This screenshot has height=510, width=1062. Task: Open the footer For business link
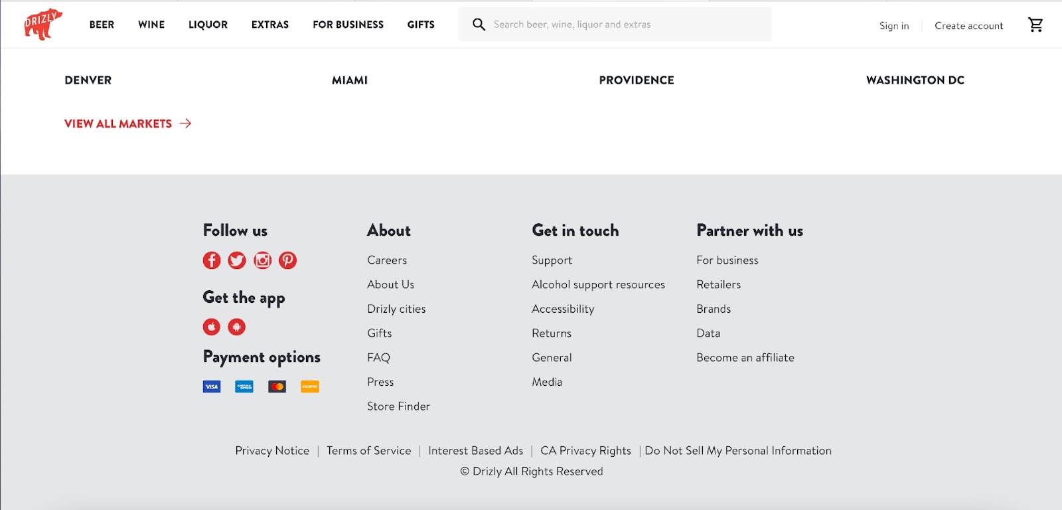pyautogui.click(x=727, y=260)
